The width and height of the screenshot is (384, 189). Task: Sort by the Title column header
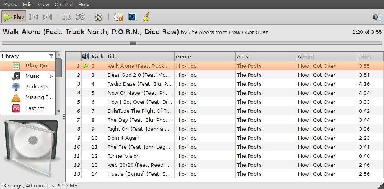[x=140, y=56]
